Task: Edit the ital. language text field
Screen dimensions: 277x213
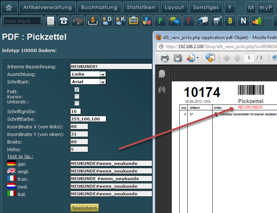Action: pos(111,194)
